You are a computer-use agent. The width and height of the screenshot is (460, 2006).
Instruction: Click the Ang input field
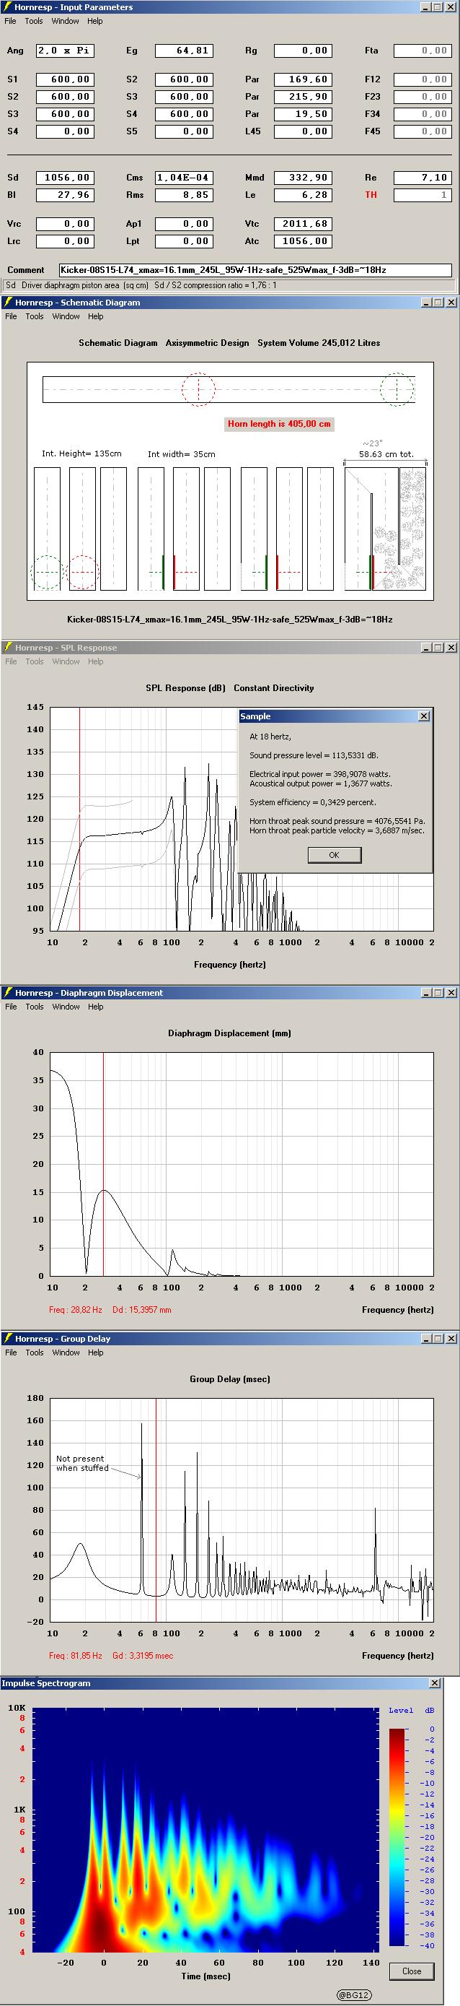tap(64, 51)
